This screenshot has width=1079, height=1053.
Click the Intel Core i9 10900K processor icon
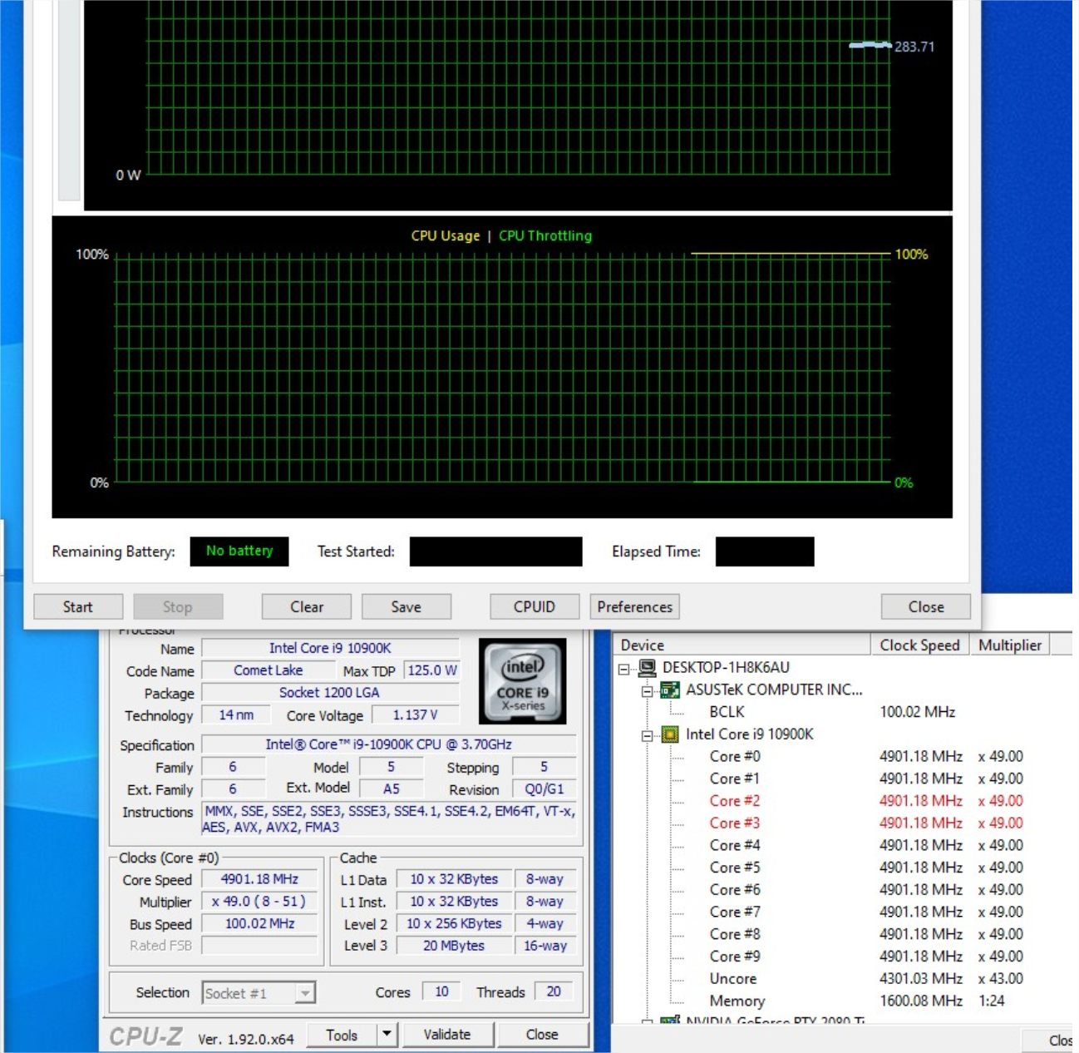pyautogui.click(x=670, y=734)
